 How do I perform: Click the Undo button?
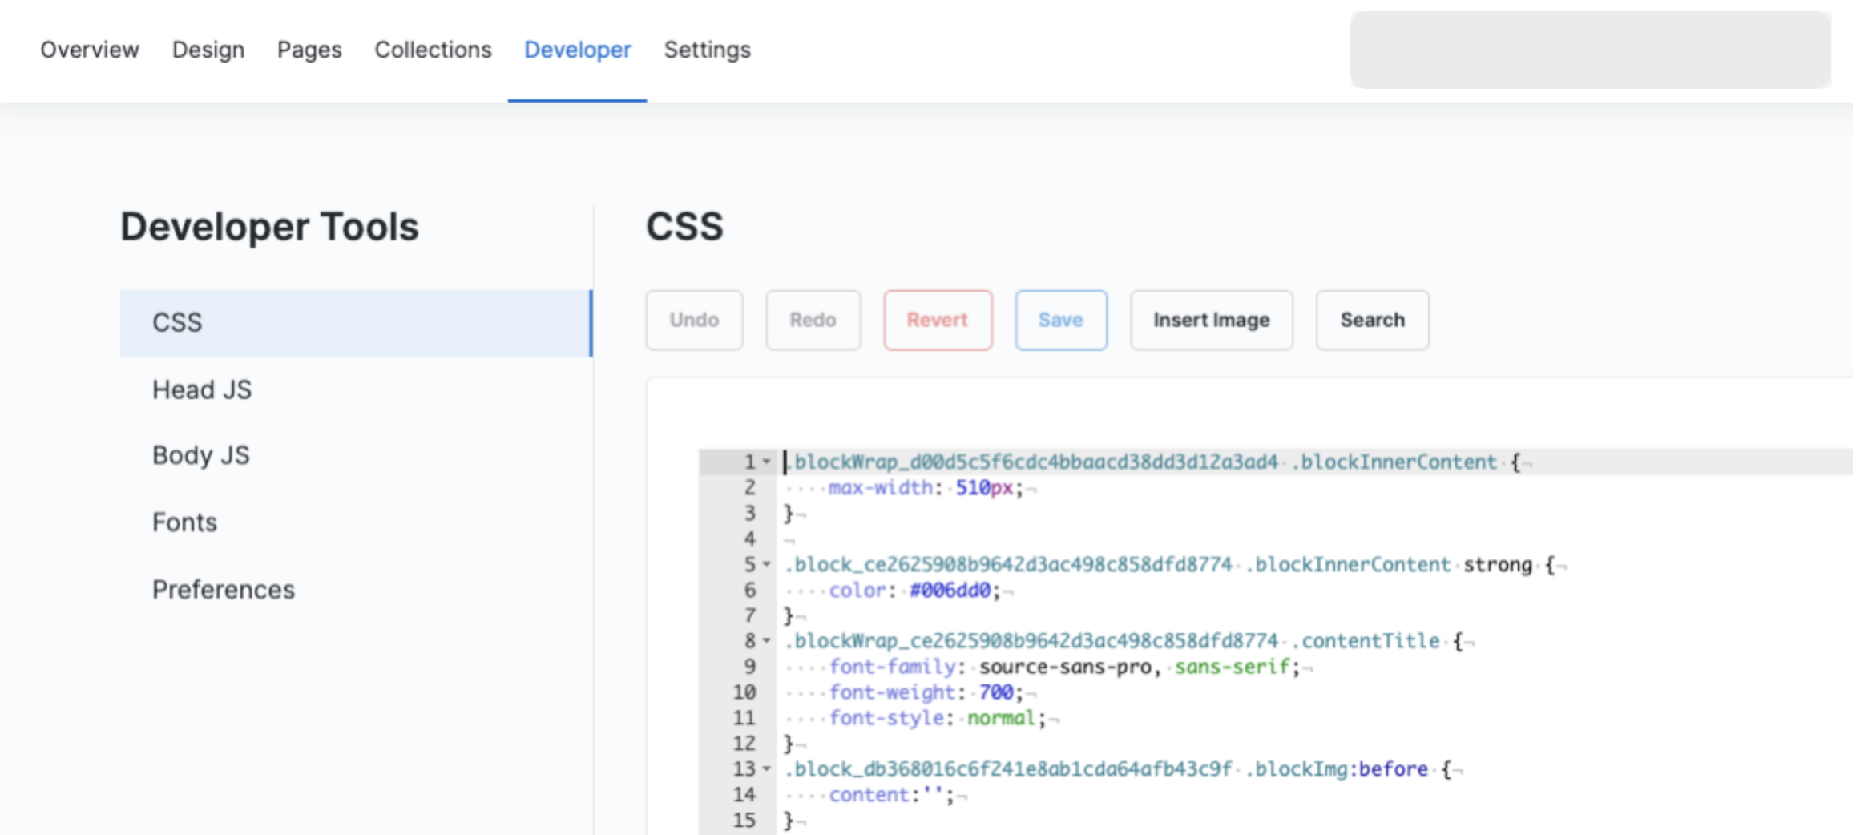pyautogui.click(x=694, y=320)
